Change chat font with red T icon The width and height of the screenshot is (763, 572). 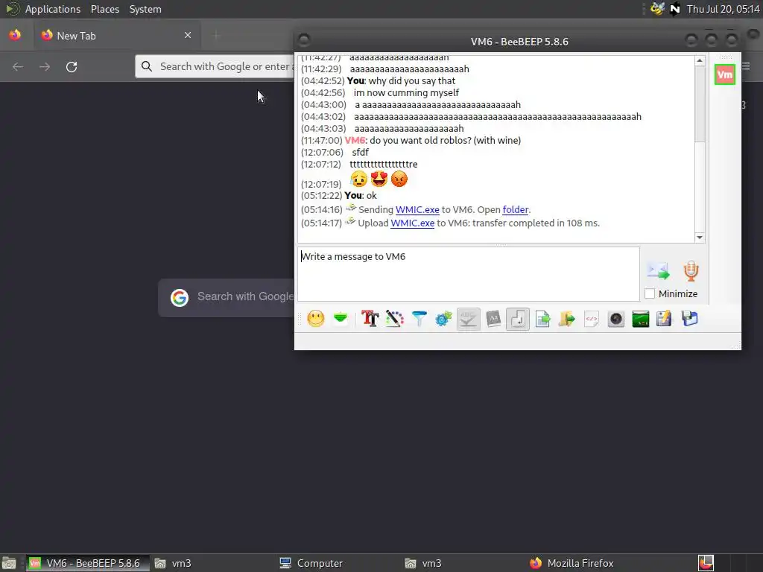(x=370, y=319)
